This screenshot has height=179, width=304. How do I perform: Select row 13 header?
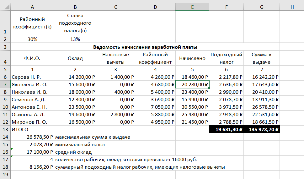[x=5, y=130]
